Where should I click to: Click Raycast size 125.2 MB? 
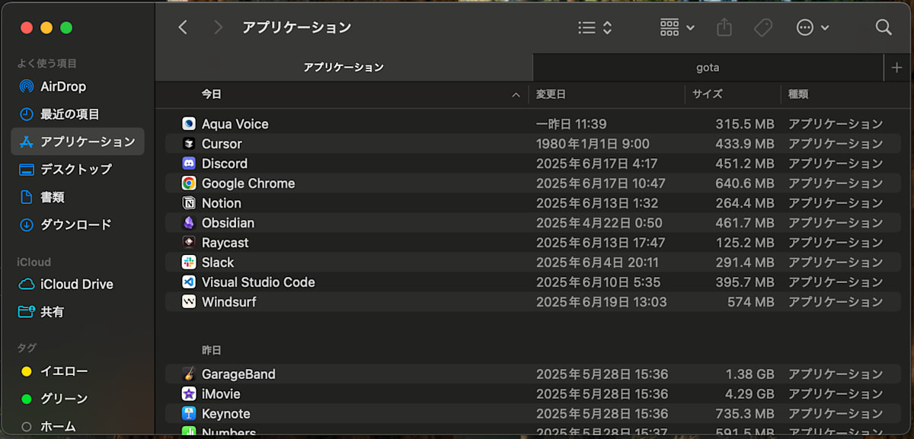point(745,243)
